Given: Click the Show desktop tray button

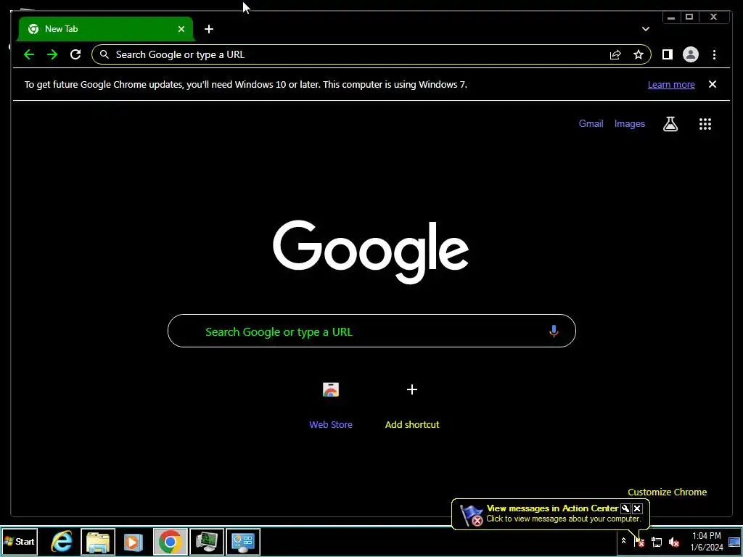Looking at the screenshot, I should coord(734,541).
